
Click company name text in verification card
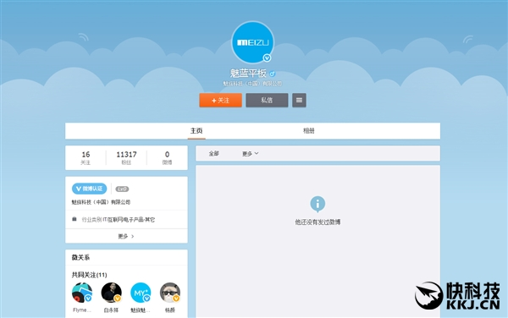click(101, 202)
